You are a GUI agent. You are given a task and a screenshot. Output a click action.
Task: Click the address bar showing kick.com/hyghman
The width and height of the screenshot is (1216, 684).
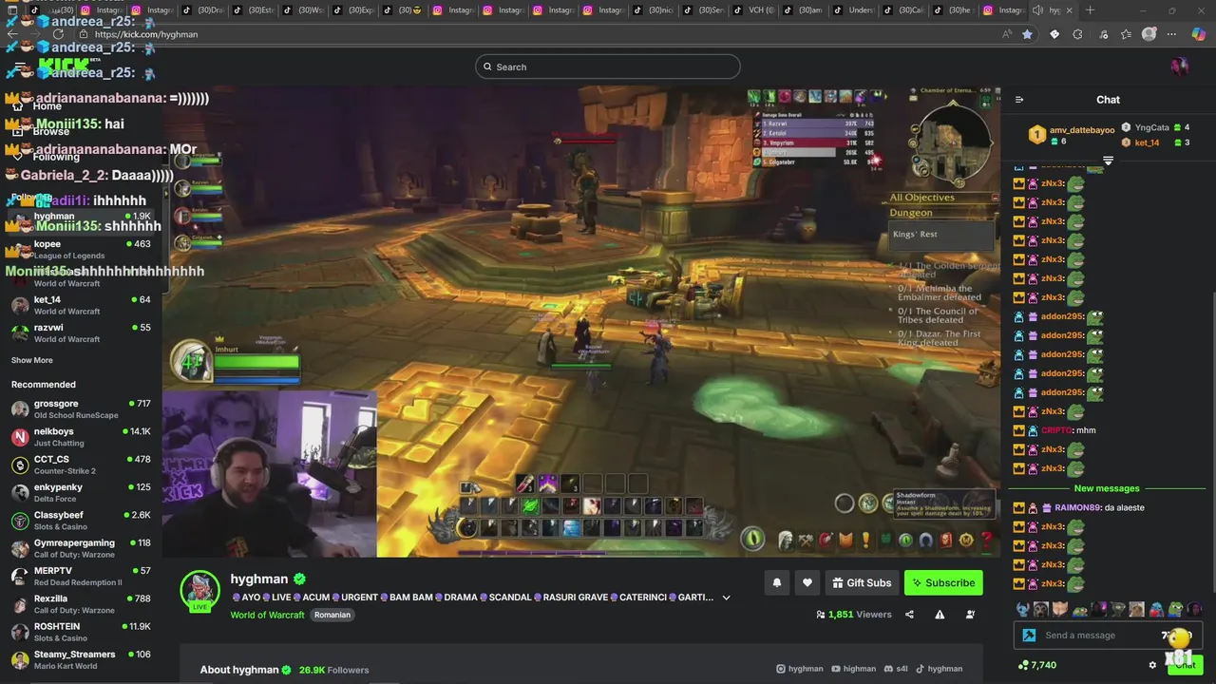point(541,34)
